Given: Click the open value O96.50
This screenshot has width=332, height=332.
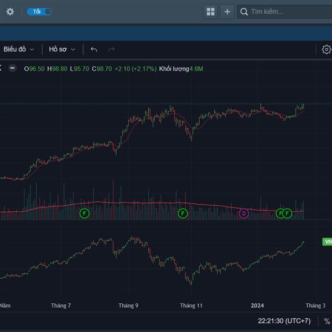Looking at the screenshot, I should coord(34,69).
